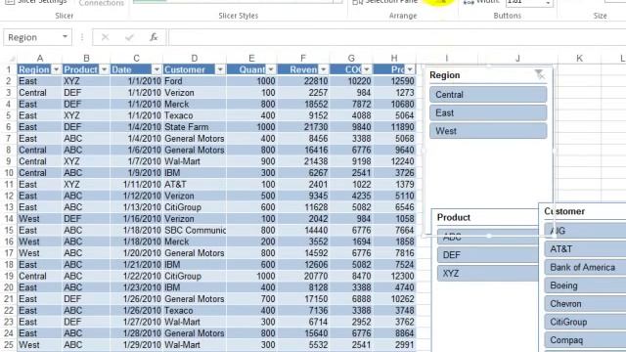Expand the Name Box dropdown arrow
The width and height of the screenshot is (626, 352).
point(65,37)
